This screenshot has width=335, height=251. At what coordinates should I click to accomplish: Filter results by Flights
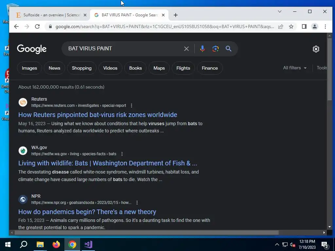[183, 68]
